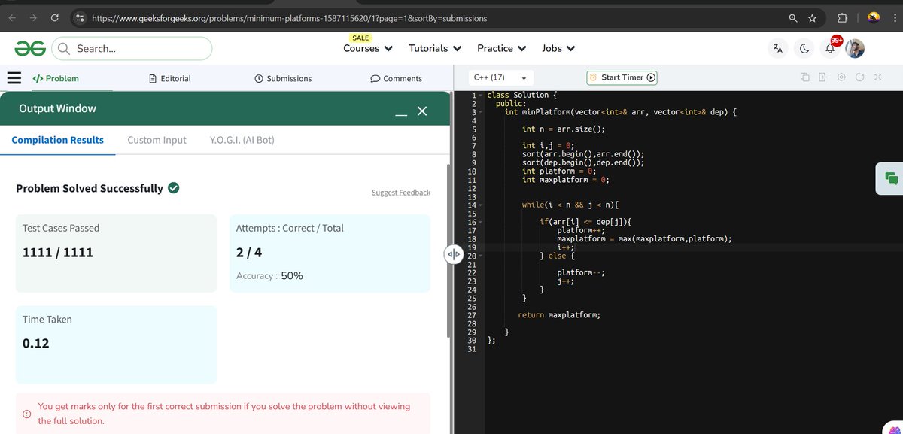903x434 pixels.
Task: Open the Comments tab
Action: pos(397,78)
